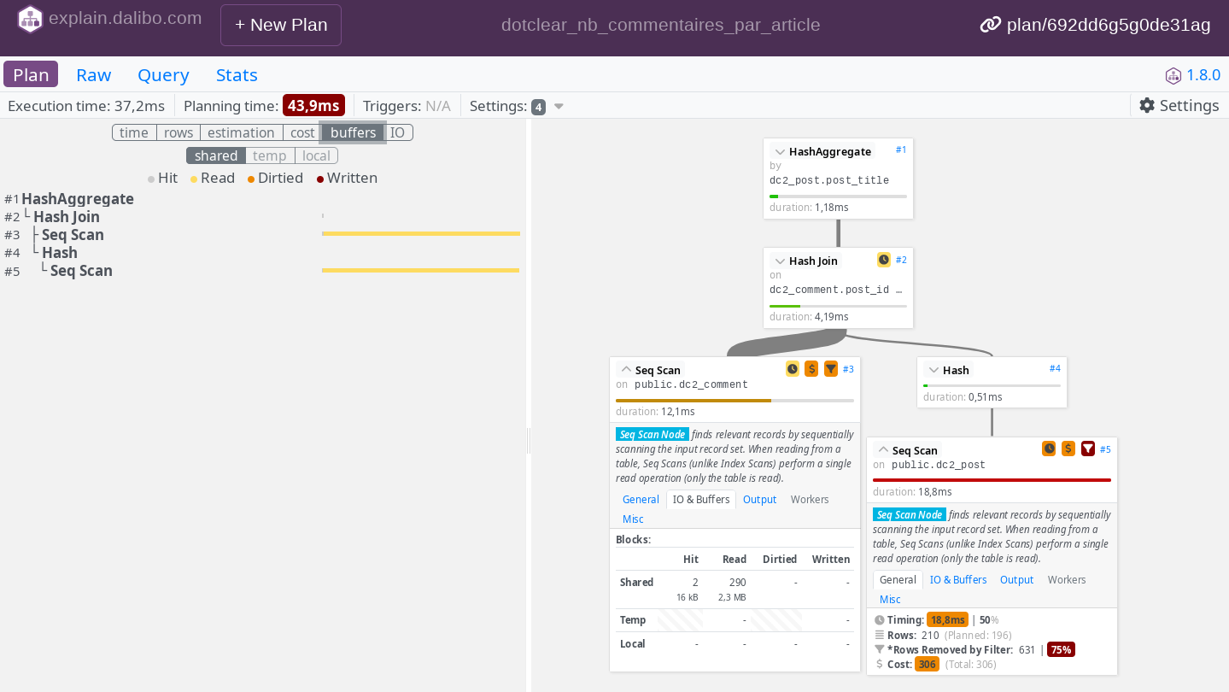Viewport: 1229px width, 692px height.
Task: Click the link icon beside plan/692dd6g5g0de31ag
Action: (x=990, y=25)
